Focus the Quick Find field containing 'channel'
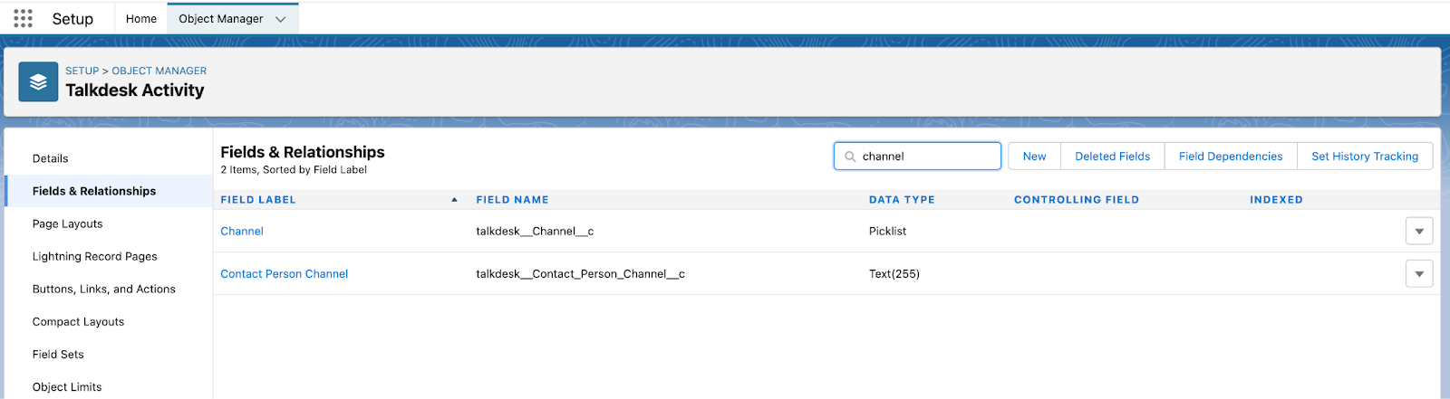The height and width of the screenshot is (399, 1450). [x=917, y=157]
